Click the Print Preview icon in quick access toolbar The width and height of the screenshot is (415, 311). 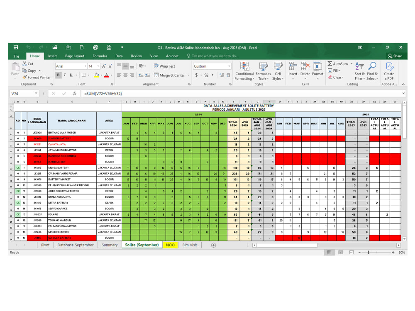coord(109,47)
